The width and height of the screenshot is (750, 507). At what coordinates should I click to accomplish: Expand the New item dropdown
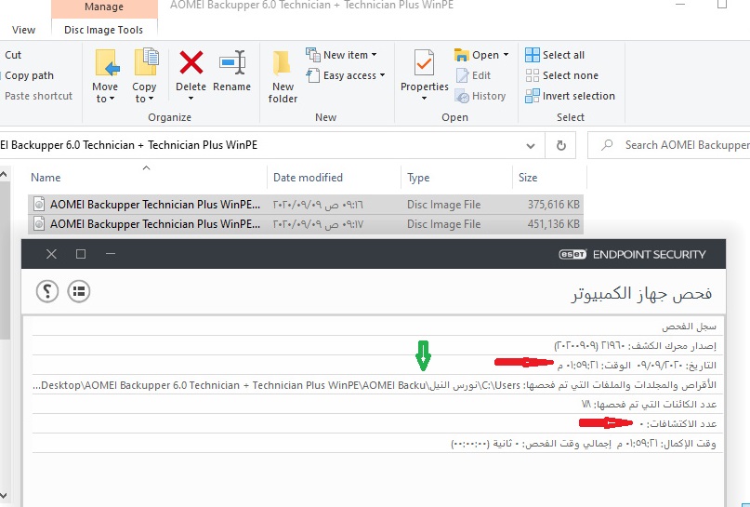pos(344,55)
